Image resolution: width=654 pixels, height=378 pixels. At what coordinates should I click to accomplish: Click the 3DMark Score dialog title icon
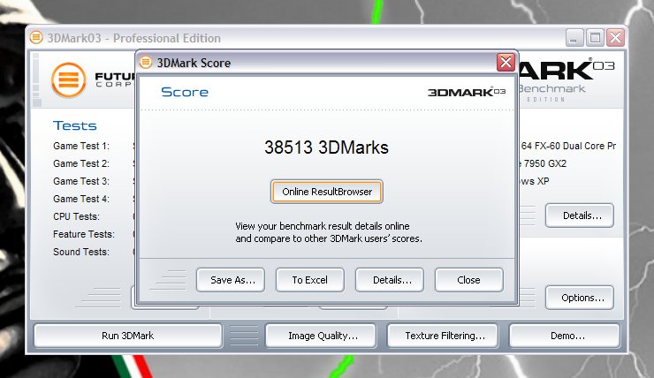(146, 63)
